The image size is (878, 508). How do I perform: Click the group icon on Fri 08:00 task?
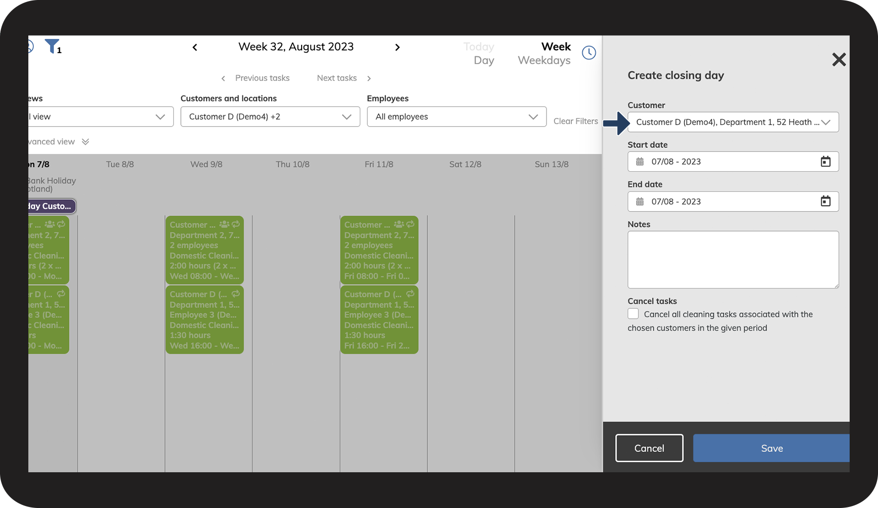[399, 224]
